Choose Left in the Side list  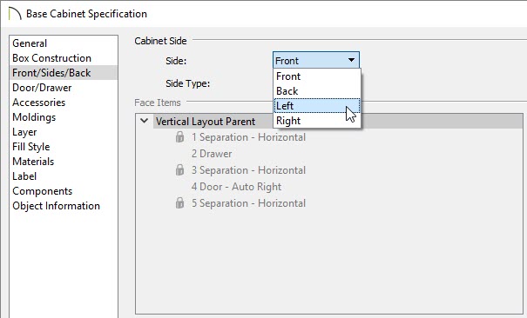click(317, 105)
